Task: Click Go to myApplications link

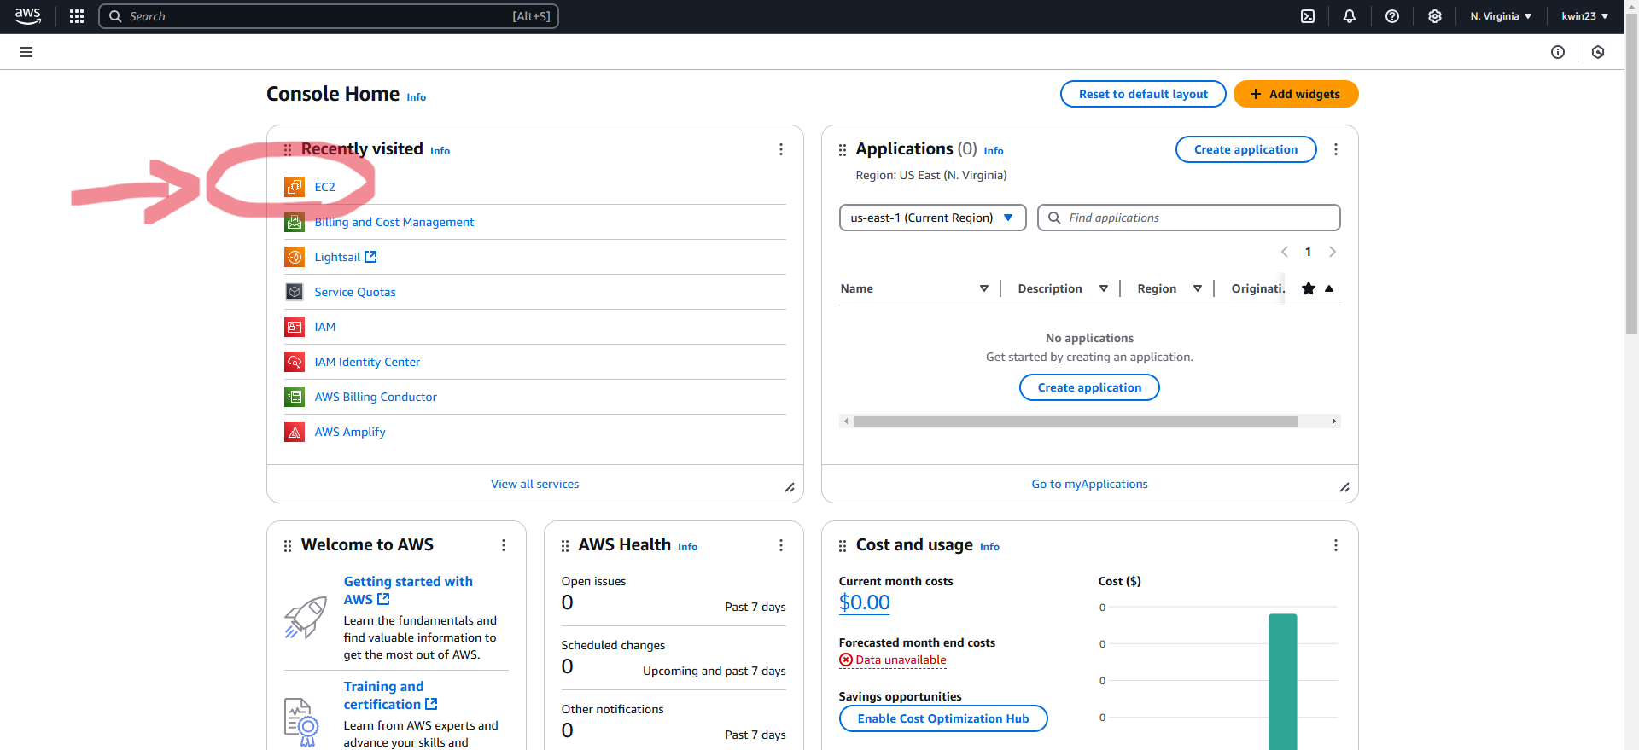Action: coord(1089,484)
